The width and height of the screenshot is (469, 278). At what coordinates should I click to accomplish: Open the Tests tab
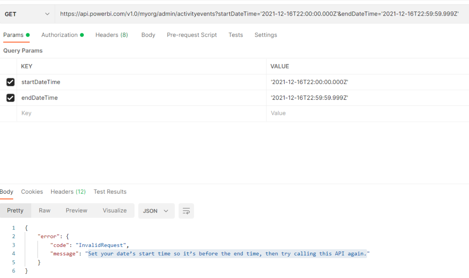[236, 35]
